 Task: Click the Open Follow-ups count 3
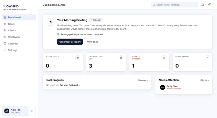tap(90, 66)
